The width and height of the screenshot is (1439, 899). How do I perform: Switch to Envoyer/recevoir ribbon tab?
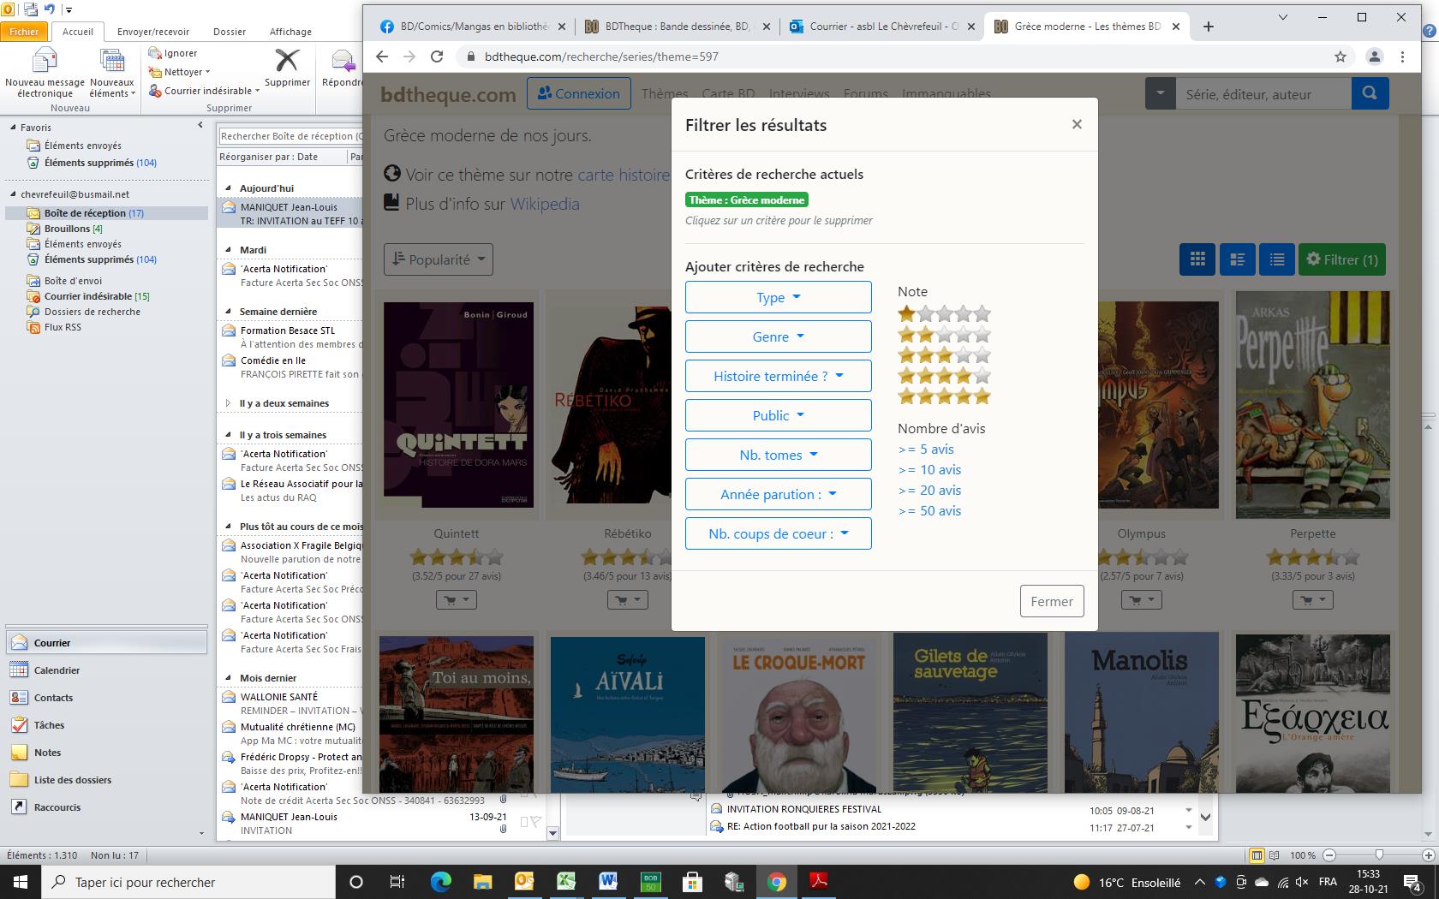(153, 32)
